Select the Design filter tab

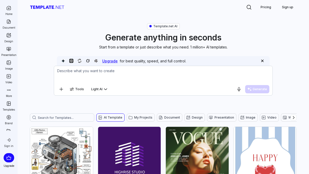[195, 118]
